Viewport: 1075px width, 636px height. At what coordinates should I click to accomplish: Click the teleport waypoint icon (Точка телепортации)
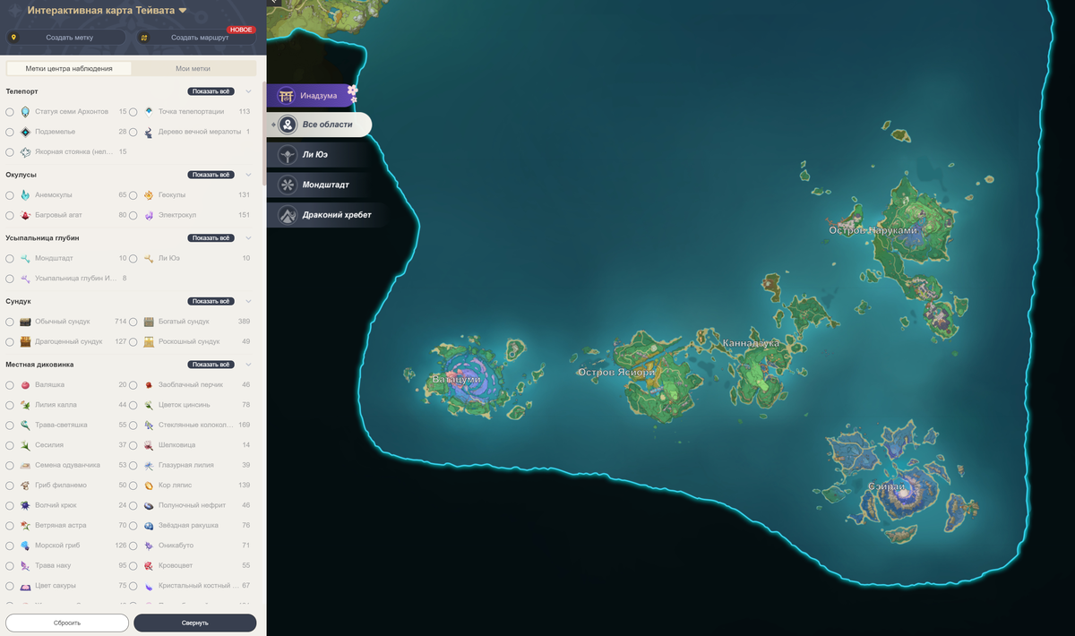pos(149,112)
